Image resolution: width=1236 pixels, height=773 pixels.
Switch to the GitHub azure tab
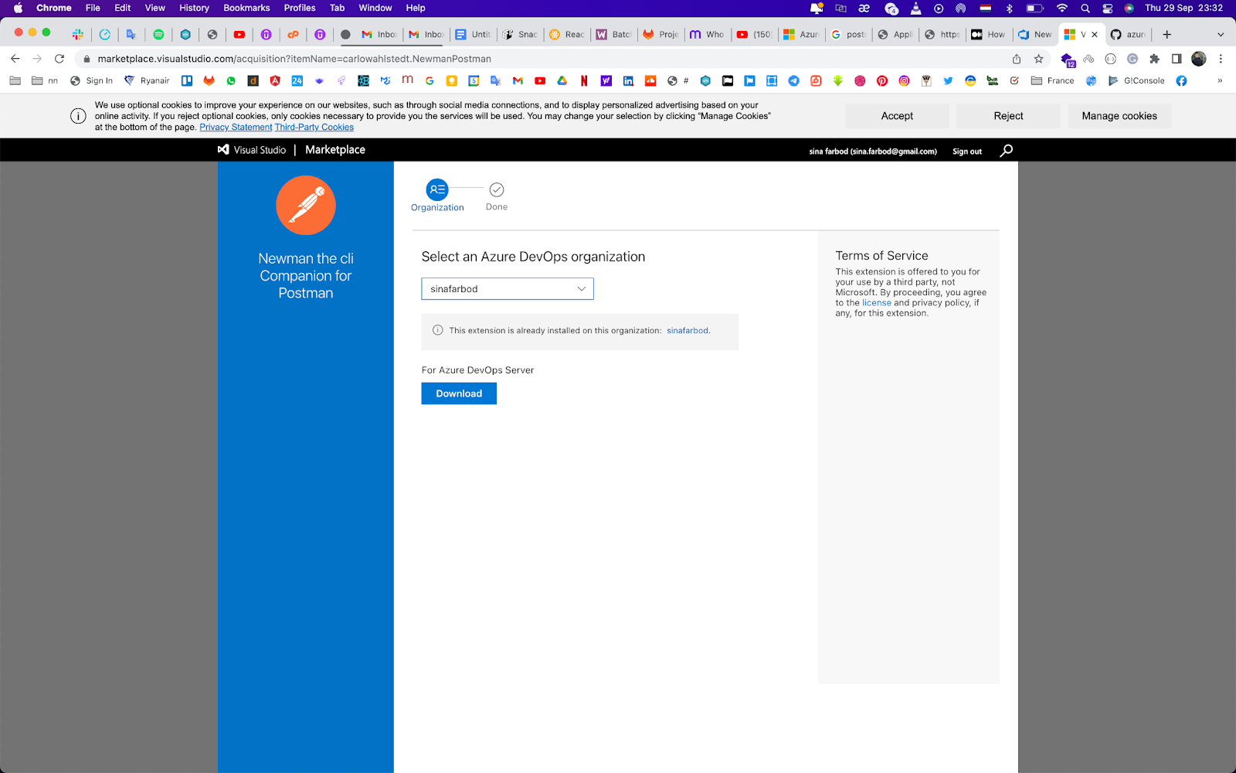pos(1127,34)
